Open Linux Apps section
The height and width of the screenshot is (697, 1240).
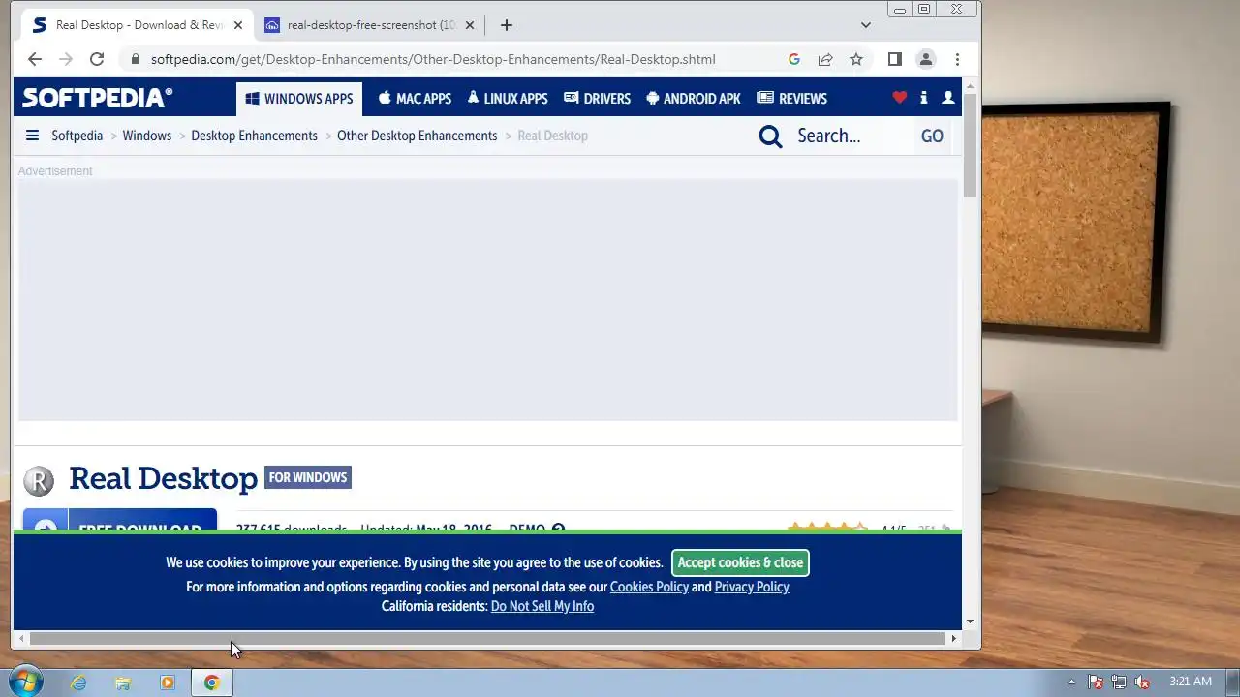tap(508, 99)
